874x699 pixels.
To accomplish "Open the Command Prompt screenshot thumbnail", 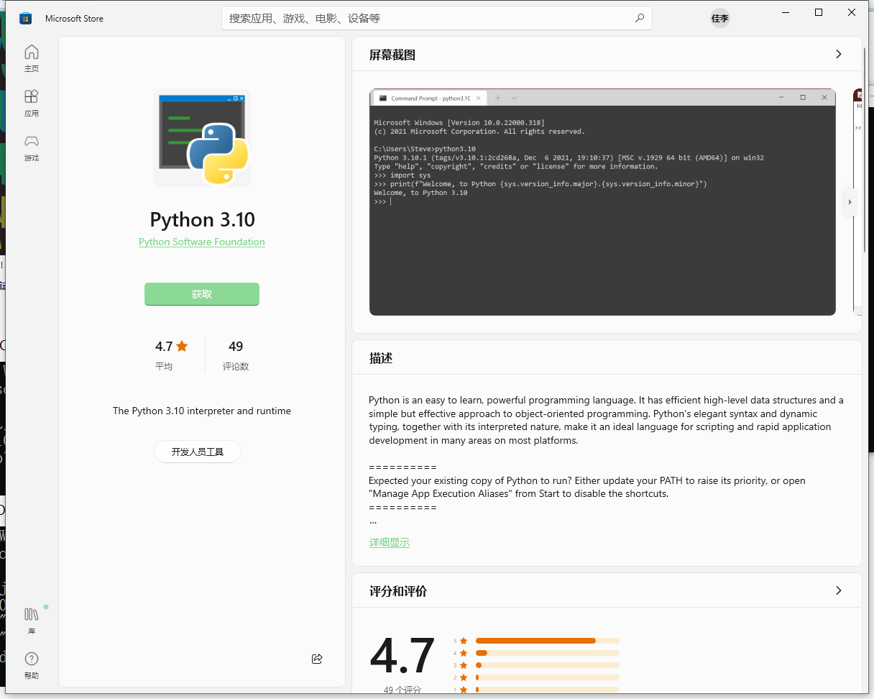I will click(x=602, y=202).
